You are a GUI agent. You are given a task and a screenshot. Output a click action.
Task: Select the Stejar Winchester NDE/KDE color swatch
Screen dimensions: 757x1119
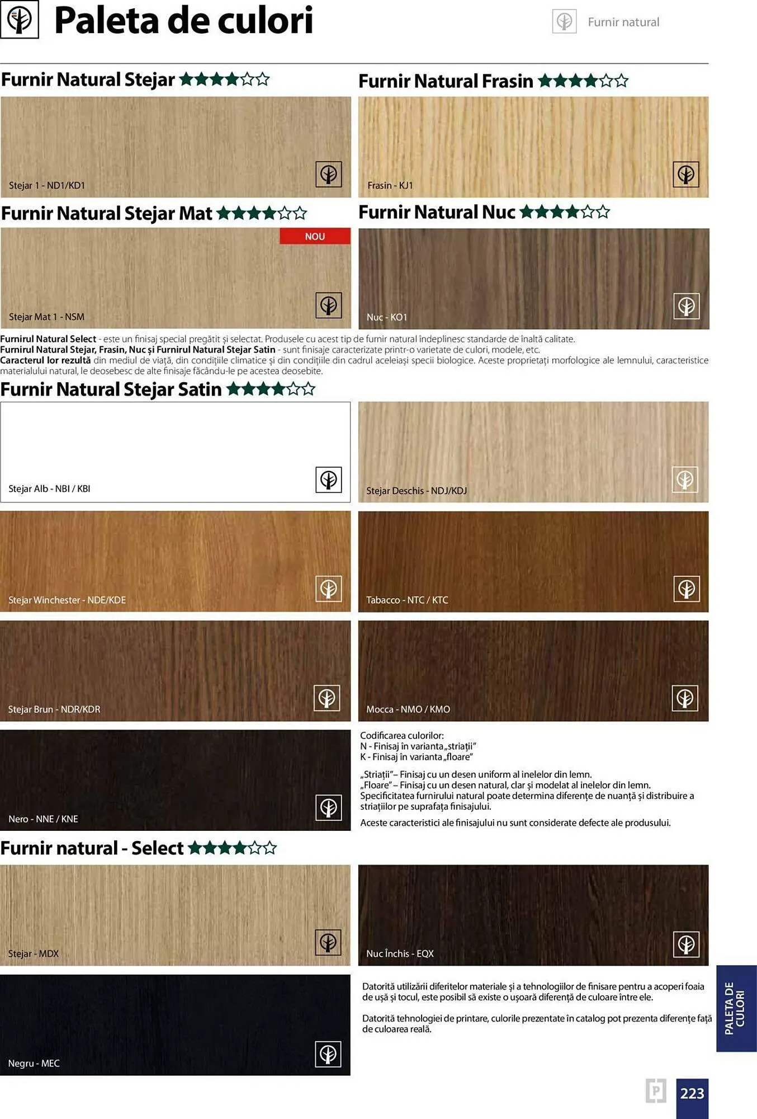pos(176,561)
